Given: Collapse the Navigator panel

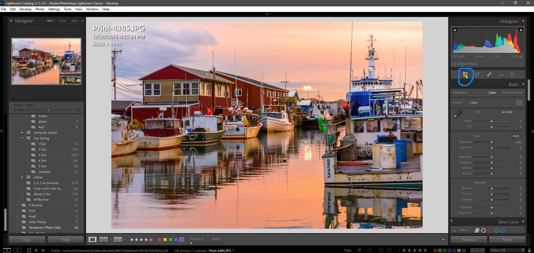Looking at the screenshot, I should pos(11,21).
